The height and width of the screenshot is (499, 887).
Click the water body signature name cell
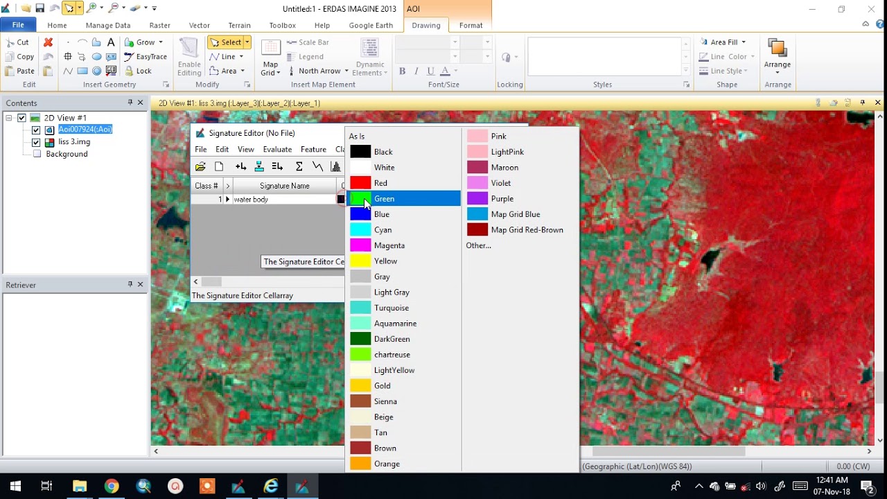point(284,200)
